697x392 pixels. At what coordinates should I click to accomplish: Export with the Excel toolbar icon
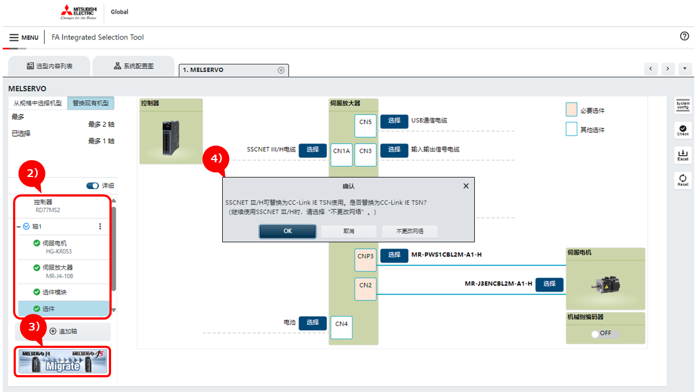683,155
